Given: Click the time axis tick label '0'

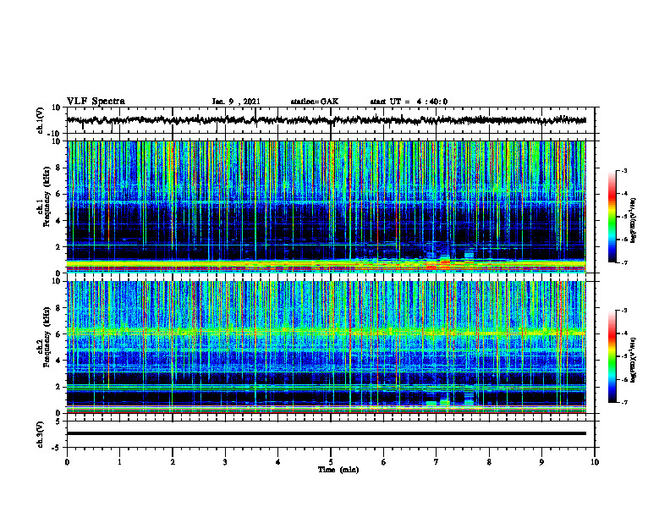Looking at the screenshot, I should point(67,461).
